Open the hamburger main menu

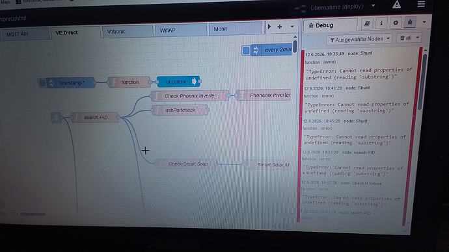(421, 4)
